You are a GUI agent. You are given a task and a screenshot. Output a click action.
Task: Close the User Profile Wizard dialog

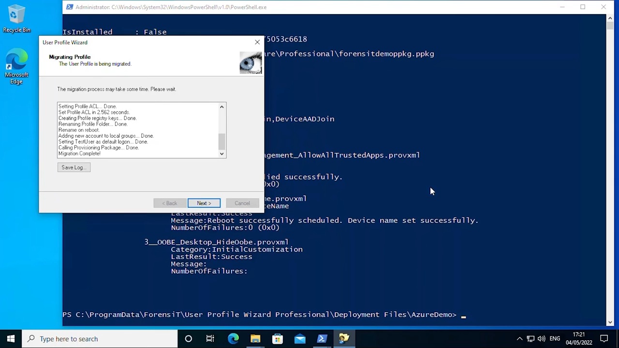tap(257, 42)
